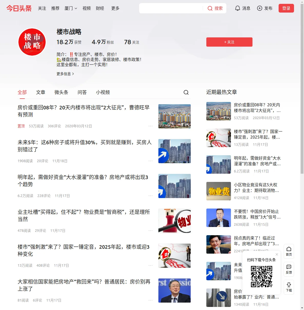This screenshot has width=304, height=310.
Task: Open sidebar hot article 楼市强刺激来了
Action: 258,134
